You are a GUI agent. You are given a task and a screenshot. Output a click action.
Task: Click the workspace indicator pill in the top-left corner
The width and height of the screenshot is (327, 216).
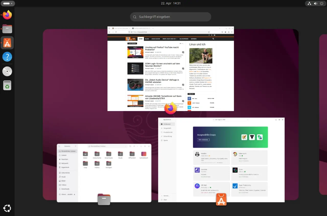(x=8, y=4)
